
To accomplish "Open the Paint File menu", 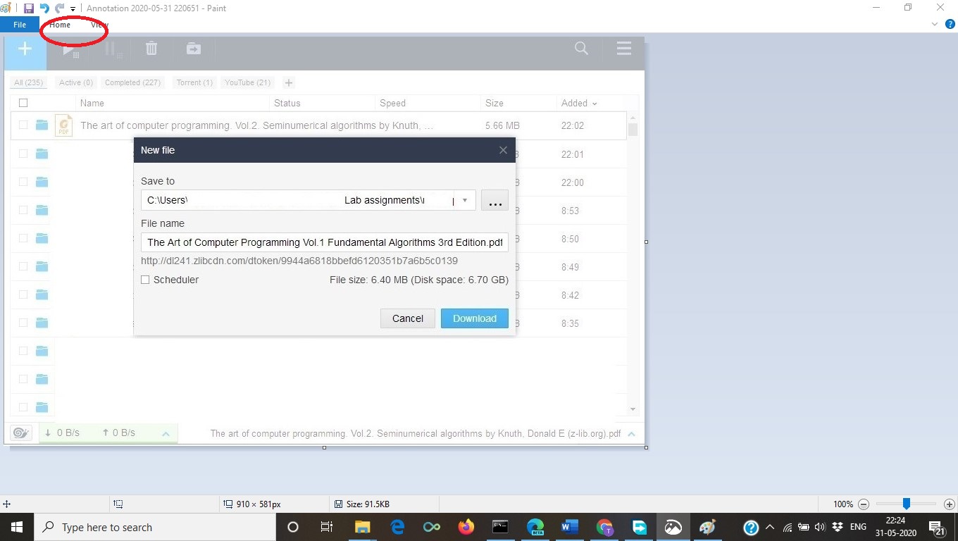I will pos(20,25).
